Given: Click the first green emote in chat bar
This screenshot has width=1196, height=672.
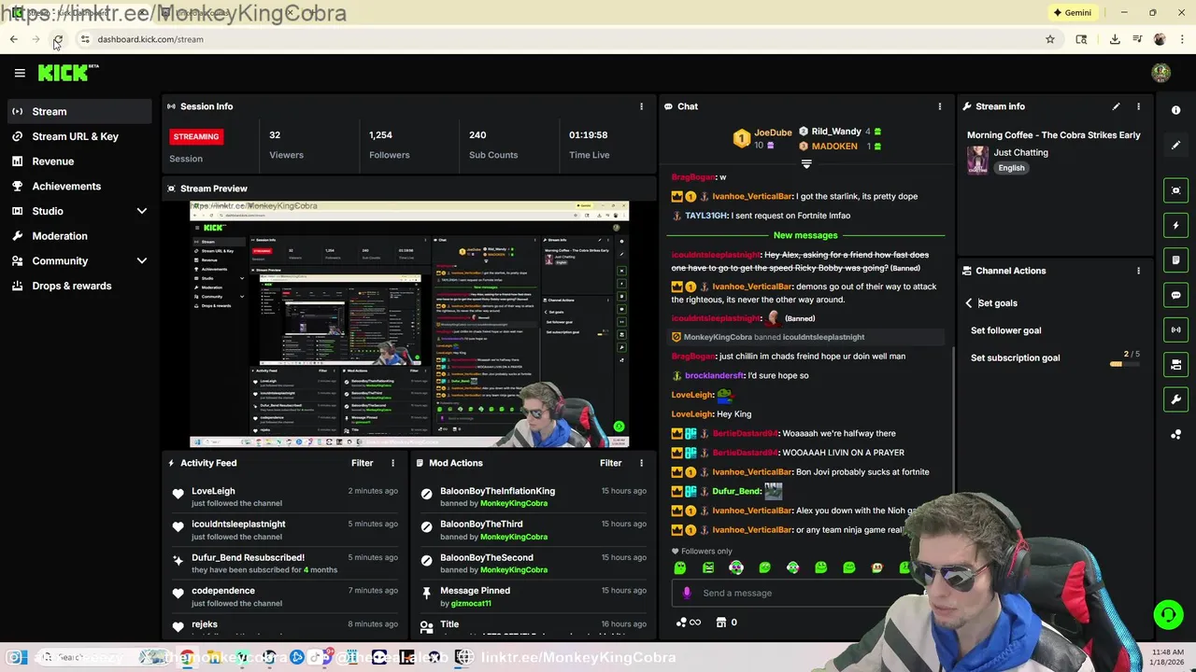Looking at the screenshot, I should [680, 567].
